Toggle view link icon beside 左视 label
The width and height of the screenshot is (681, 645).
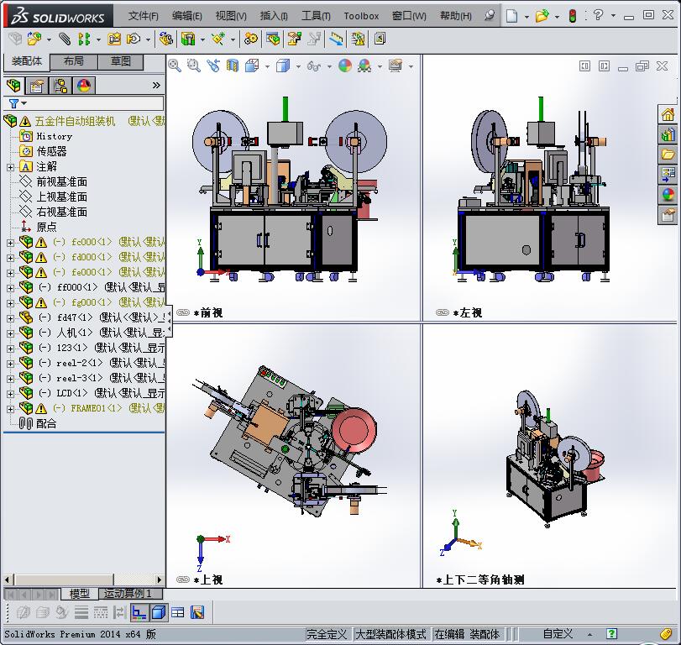pos(443,312)
